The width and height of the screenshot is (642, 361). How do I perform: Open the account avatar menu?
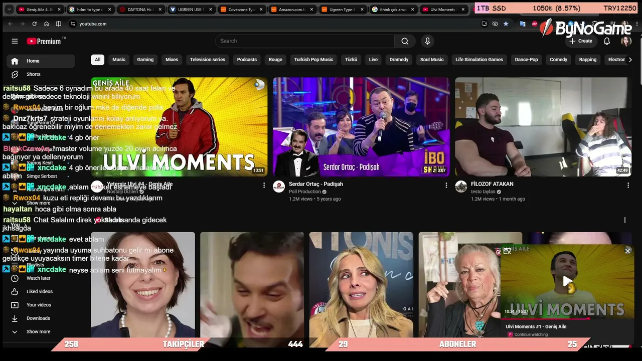[626, 41]
